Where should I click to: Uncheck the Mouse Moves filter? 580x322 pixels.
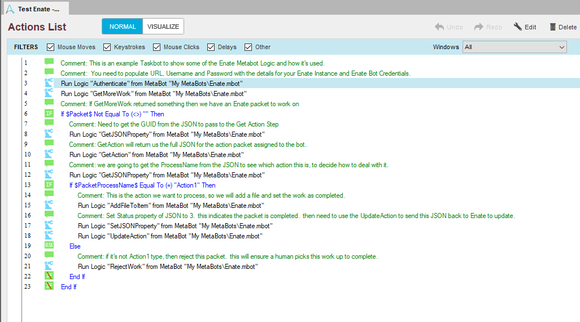51,47
